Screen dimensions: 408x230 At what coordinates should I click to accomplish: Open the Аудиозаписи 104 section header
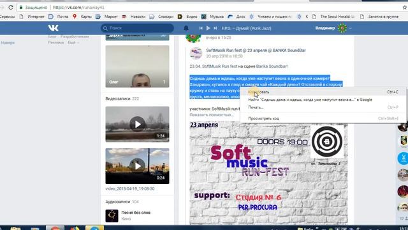pos(122,202)
